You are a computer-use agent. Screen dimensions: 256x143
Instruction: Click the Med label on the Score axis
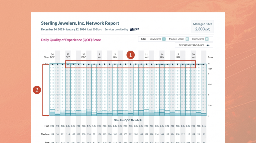[x=210, y=84]
